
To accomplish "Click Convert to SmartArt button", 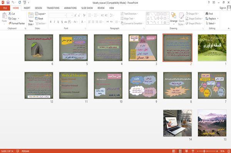I will click(x=132, y=23).
